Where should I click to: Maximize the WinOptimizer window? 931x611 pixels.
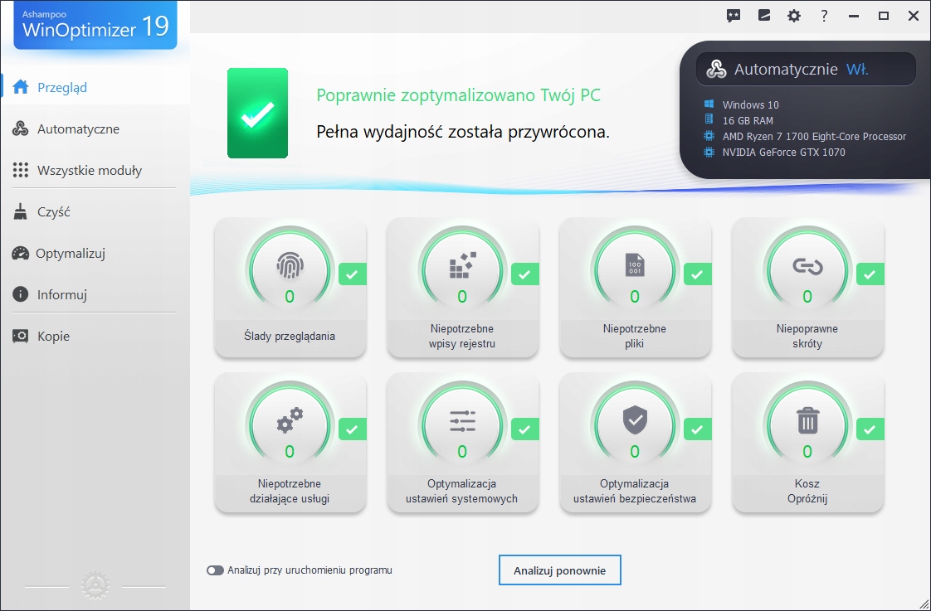pyautogui.click(x=884, y=16)
